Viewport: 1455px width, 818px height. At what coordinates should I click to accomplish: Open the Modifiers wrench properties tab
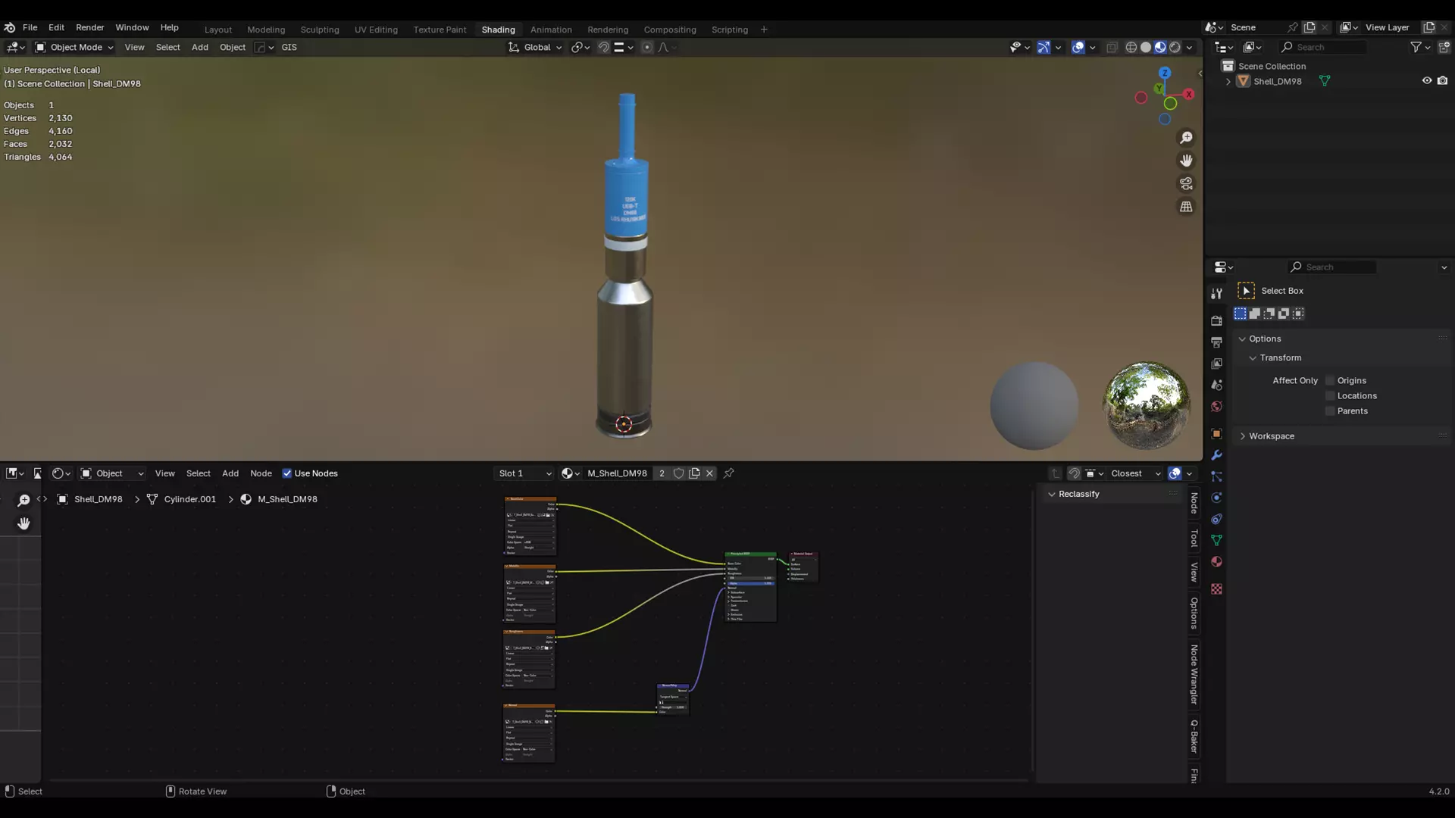pyautogui.click(x=1216, y=455)
